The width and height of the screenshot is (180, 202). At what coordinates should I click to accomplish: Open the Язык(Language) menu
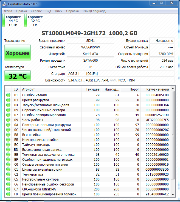pyautogui.click(x=94, y=11)
